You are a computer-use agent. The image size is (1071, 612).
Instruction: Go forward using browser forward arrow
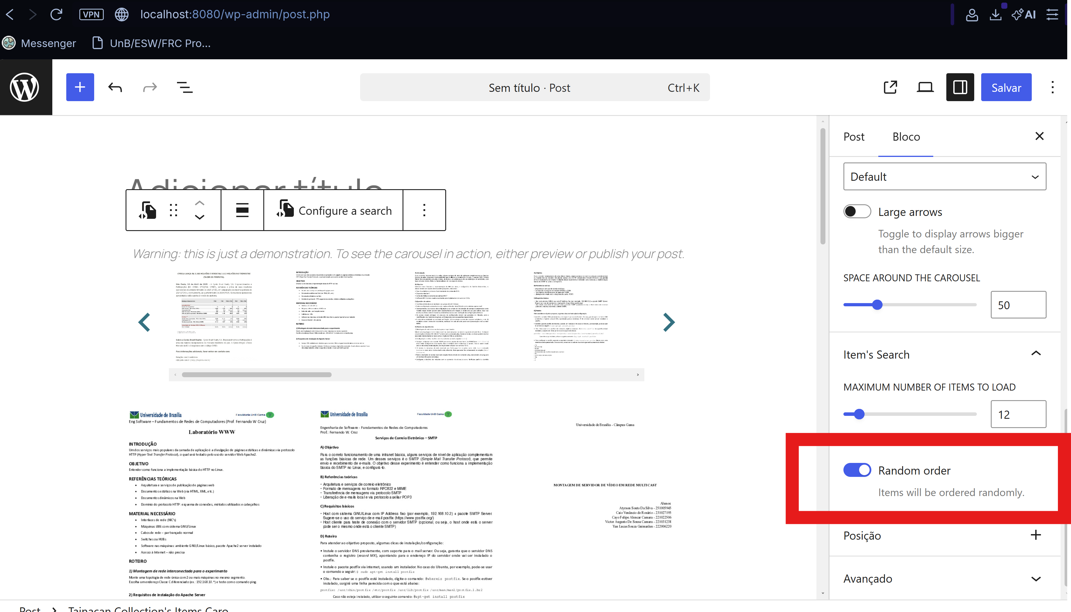[x=33, y=14]
